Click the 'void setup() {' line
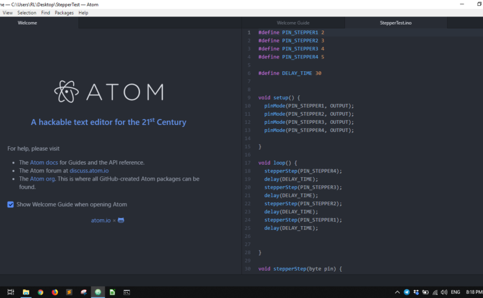483x298 pixels. tap(279, 98)
